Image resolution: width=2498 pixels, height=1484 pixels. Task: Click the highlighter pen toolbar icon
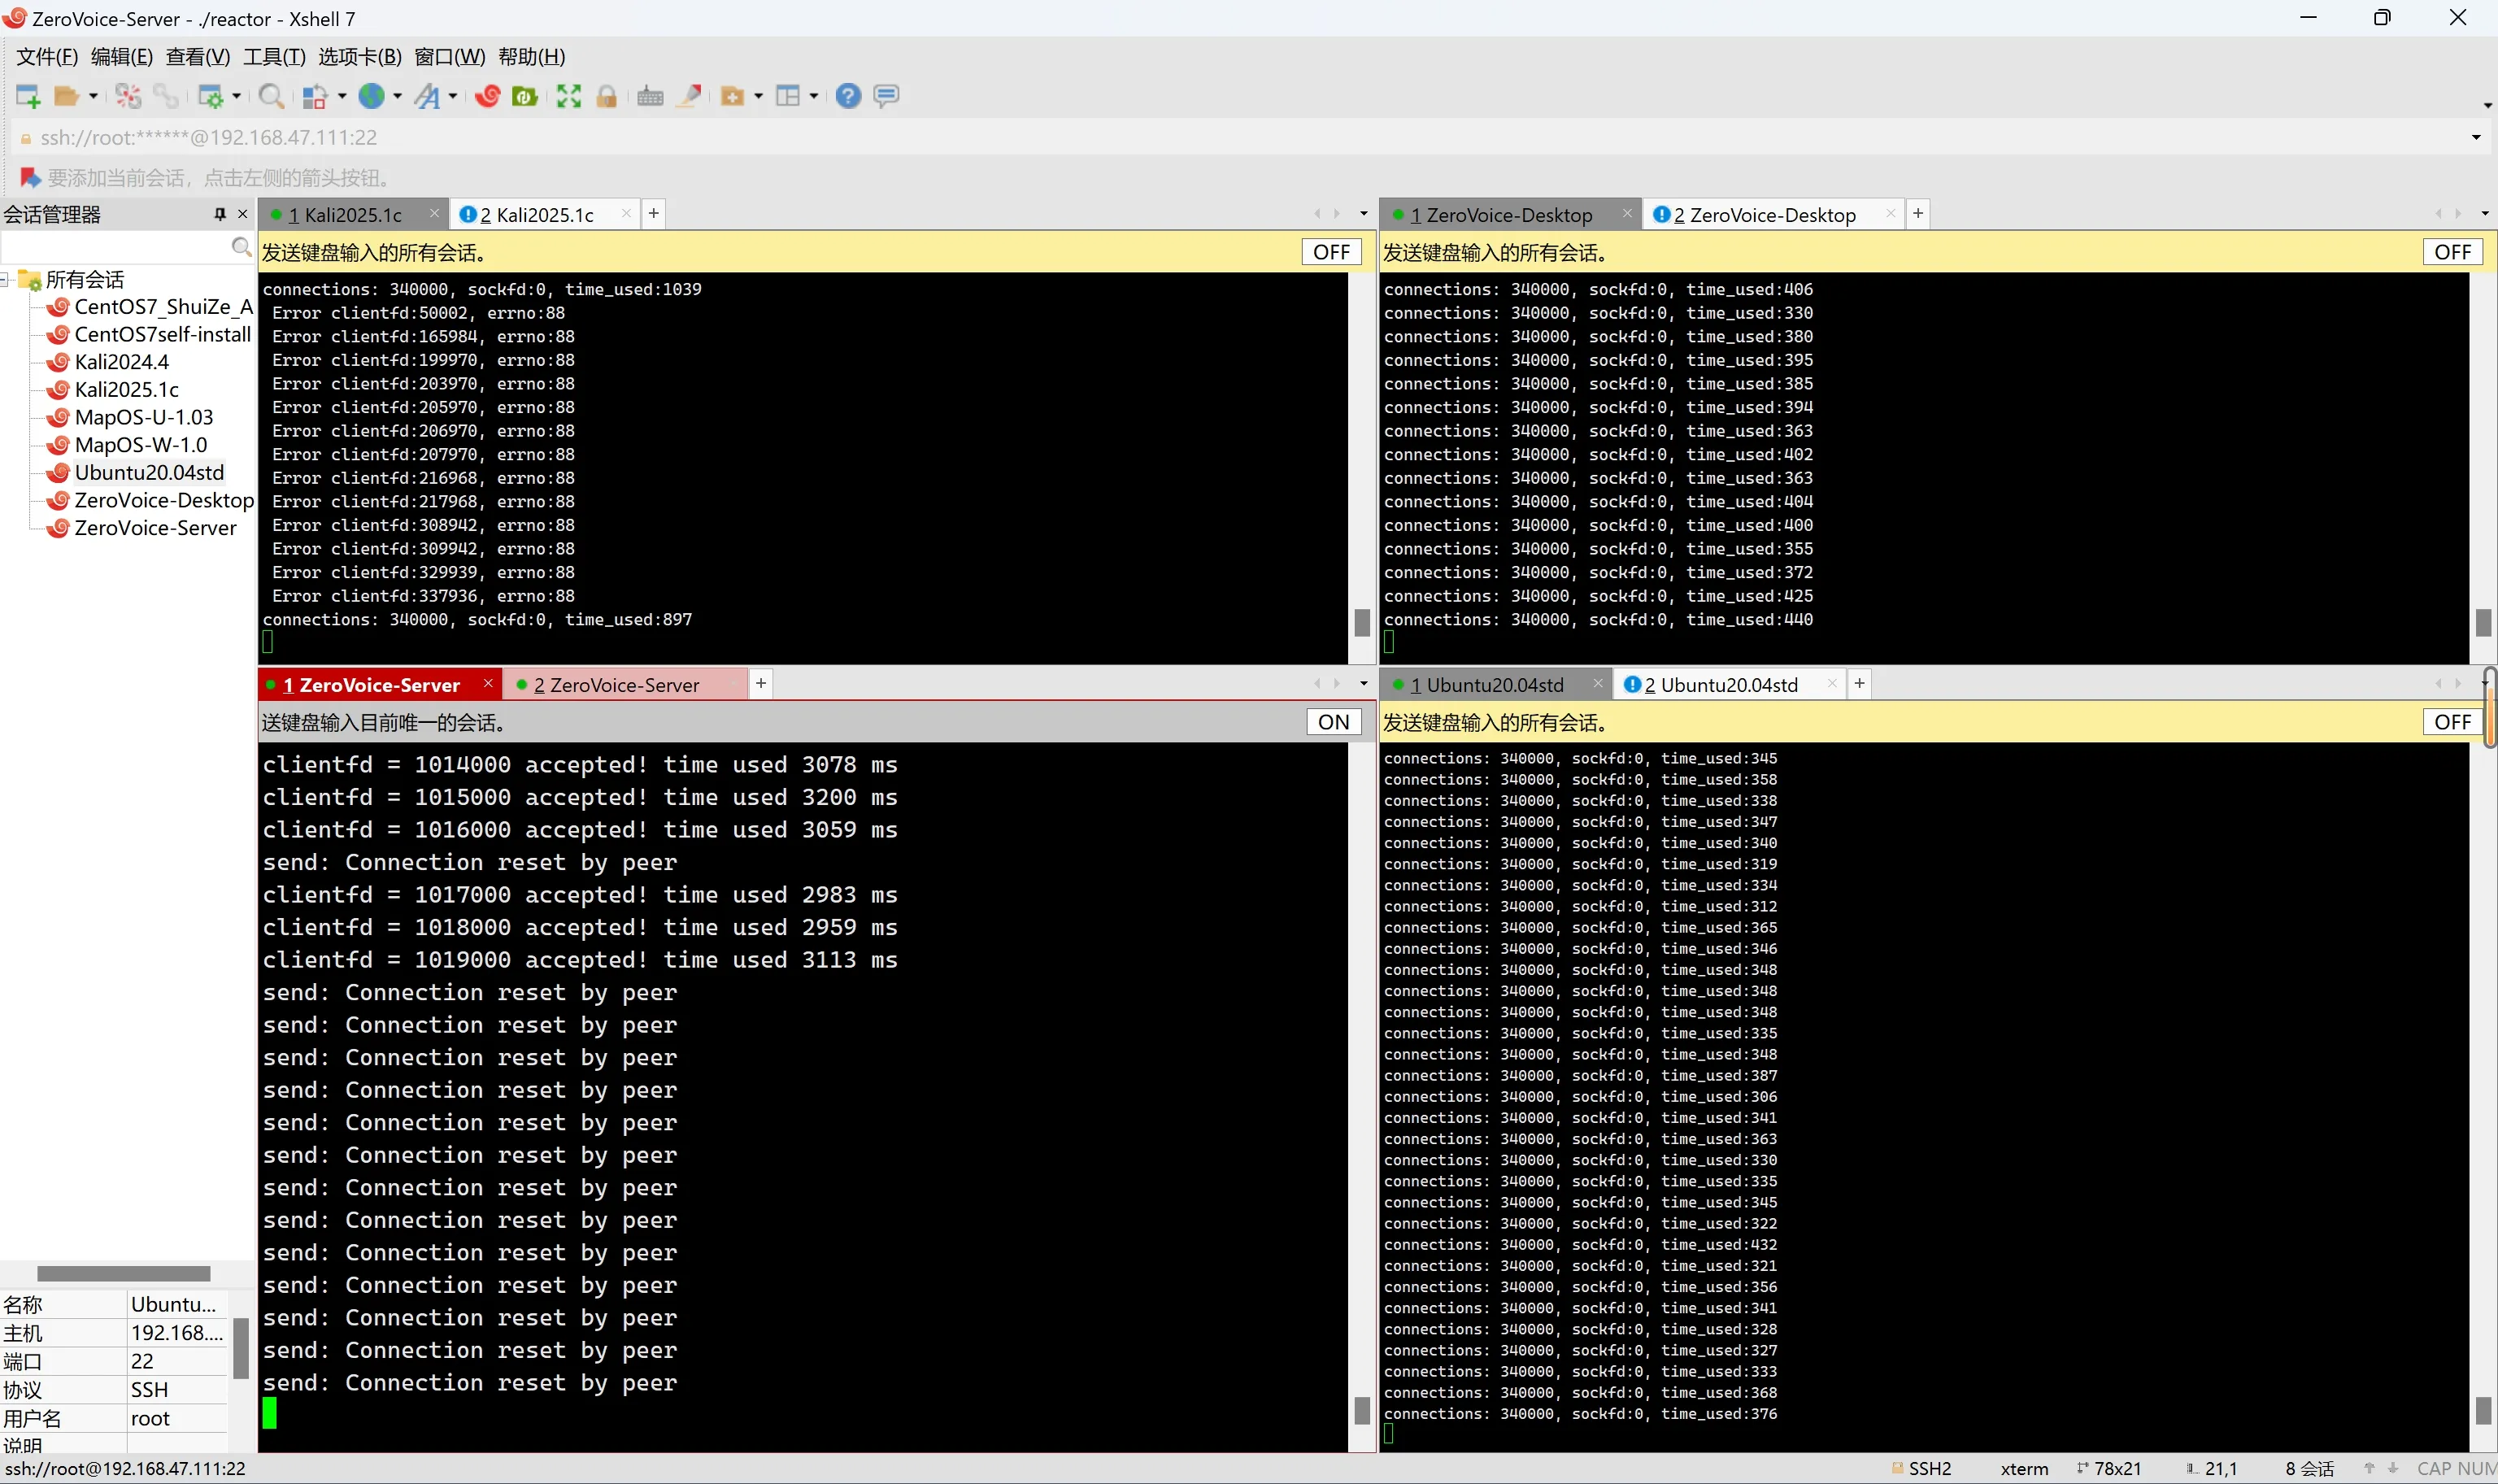689,96
